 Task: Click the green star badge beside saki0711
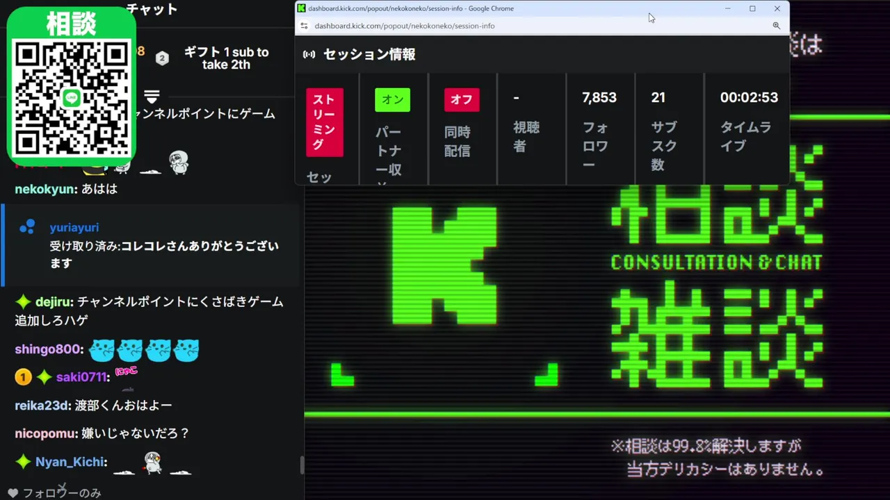(x=44, y=377)
